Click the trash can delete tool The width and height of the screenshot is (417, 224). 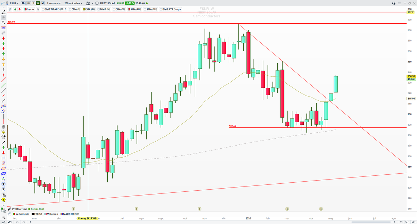click(3, 127)
